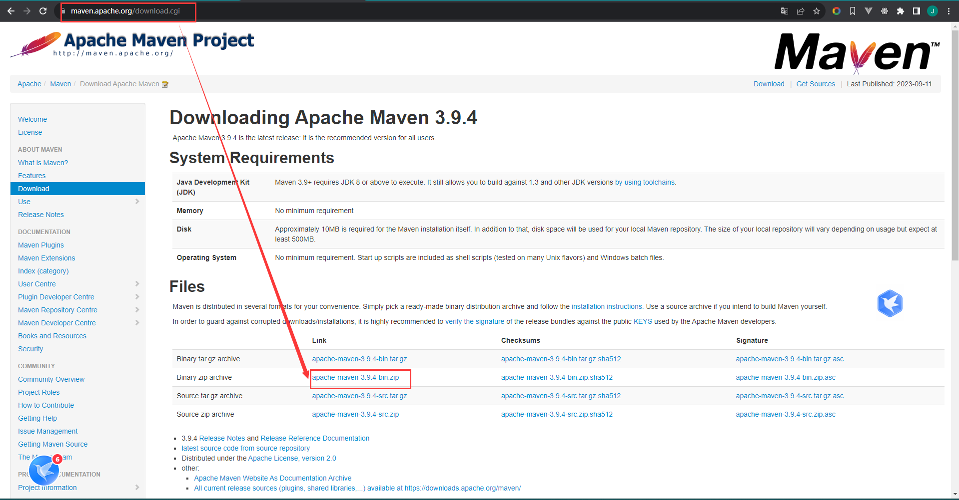Reload the page with the refresh icon
959x500 pixels.
[43, 11]
